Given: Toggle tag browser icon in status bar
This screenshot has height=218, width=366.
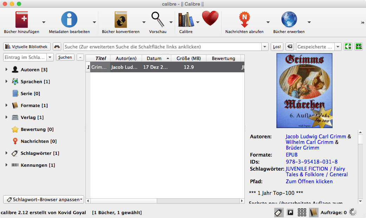Looking at the screenshot, I should tap(279, 212).
